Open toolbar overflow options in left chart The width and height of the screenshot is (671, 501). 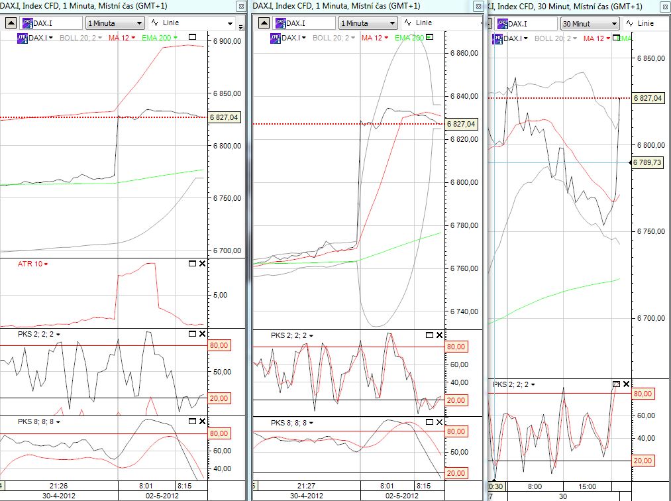(x=240, y=27)
